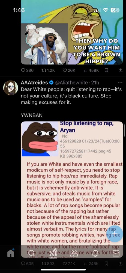Reply to the tweet with 605 comments

[27, 264]
